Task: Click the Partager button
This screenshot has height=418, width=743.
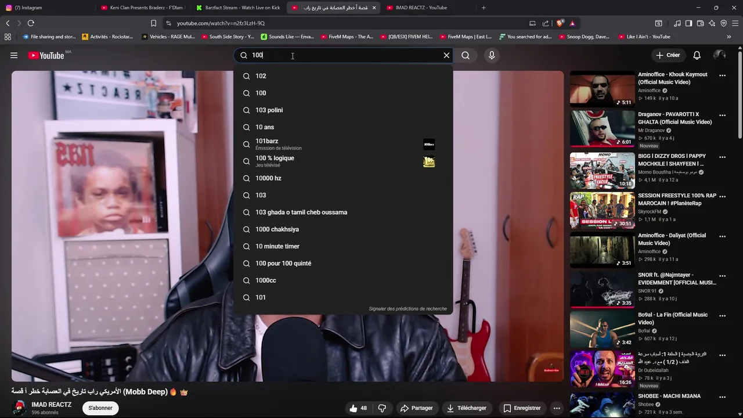Action: coord(416,408)
